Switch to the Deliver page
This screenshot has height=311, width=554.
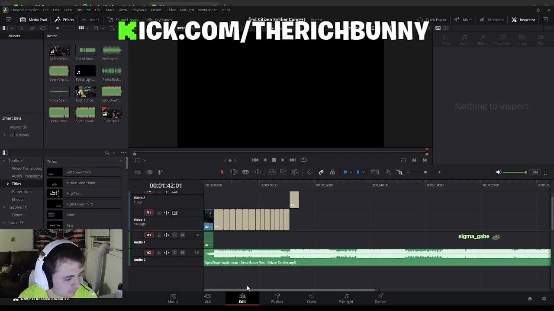tap(381, 298)
